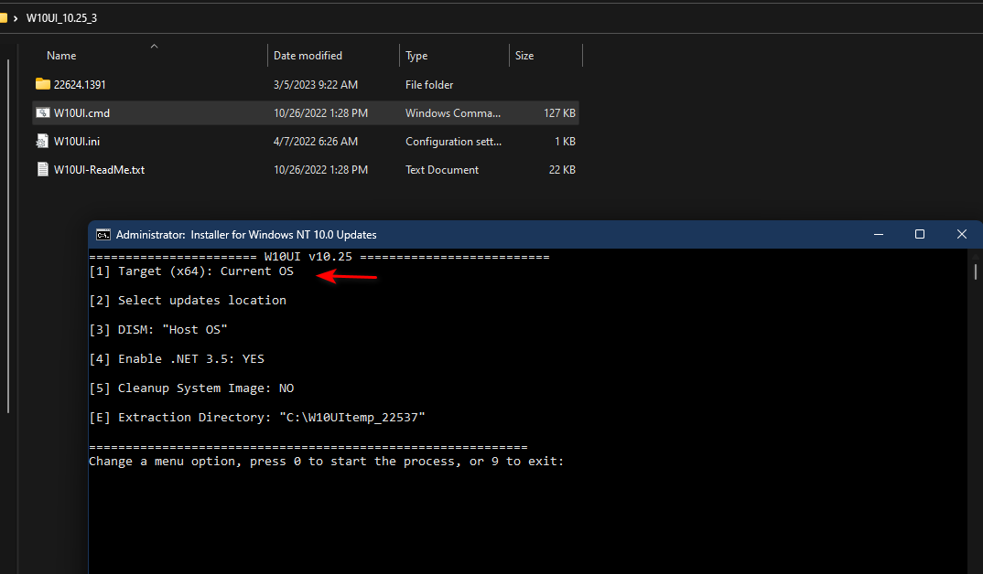Sort files by Name column header
The image size is (983, 574).
(x=61, y=56)
